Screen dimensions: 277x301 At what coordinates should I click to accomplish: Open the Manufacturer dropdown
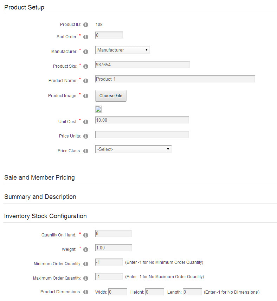[123, 50]
